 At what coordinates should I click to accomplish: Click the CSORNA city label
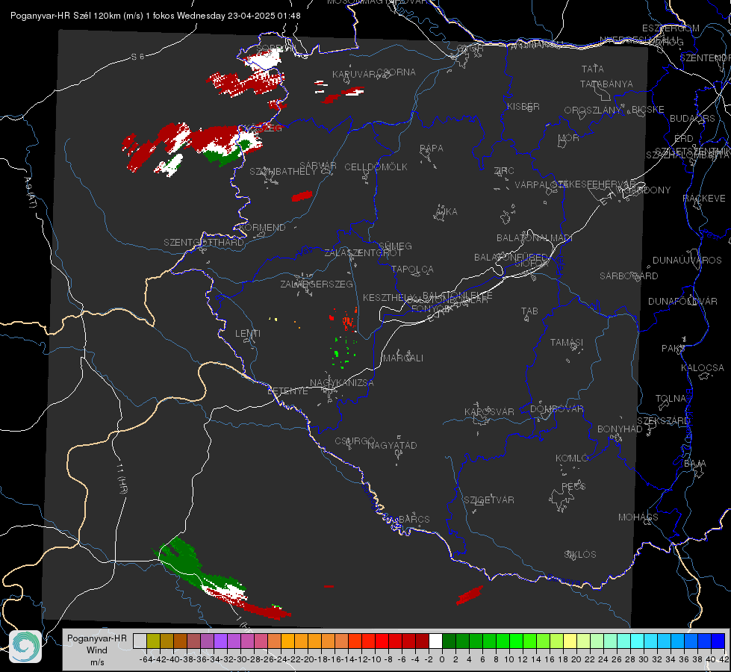[396, 72]
